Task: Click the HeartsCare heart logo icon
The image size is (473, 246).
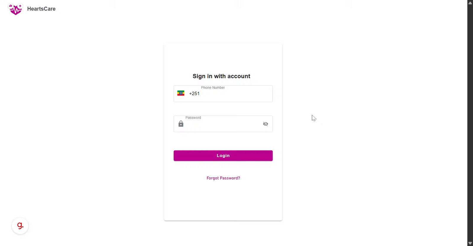Action: tap(15, 9)
